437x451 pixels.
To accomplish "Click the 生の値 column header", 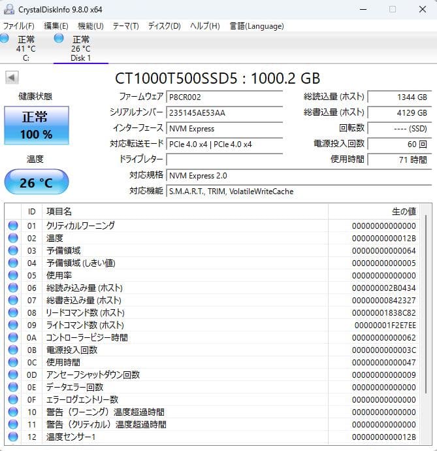I will pos(374,212).
